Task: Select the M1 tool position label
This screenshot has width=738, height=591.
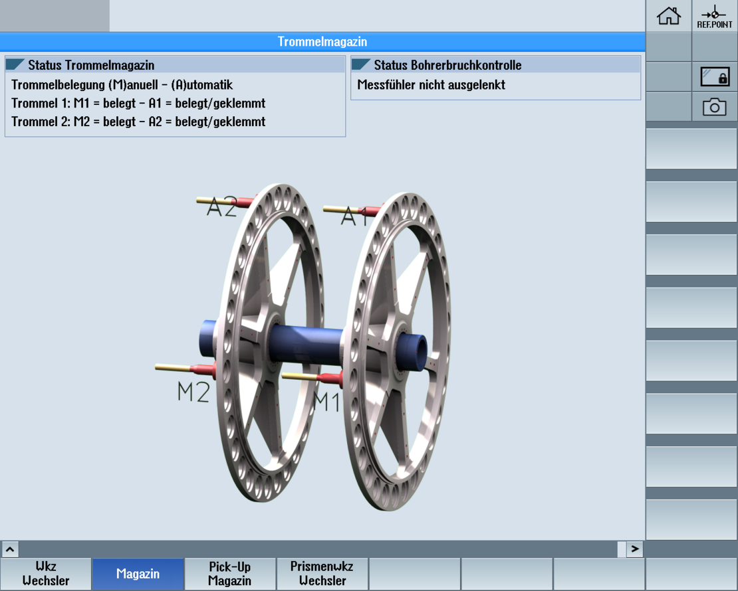Action: click(x=326, y=402)
